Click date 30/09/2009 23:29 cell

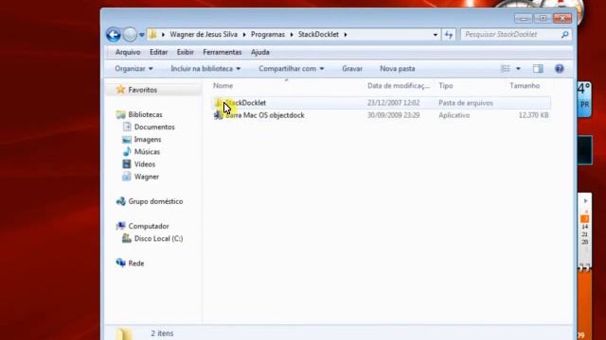tap(394, 115)
